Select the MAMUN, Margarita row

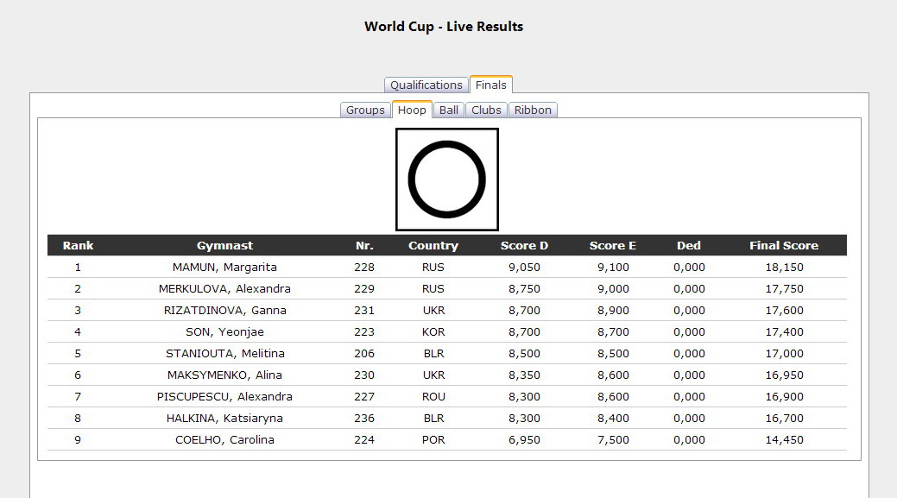click(224, 268)
